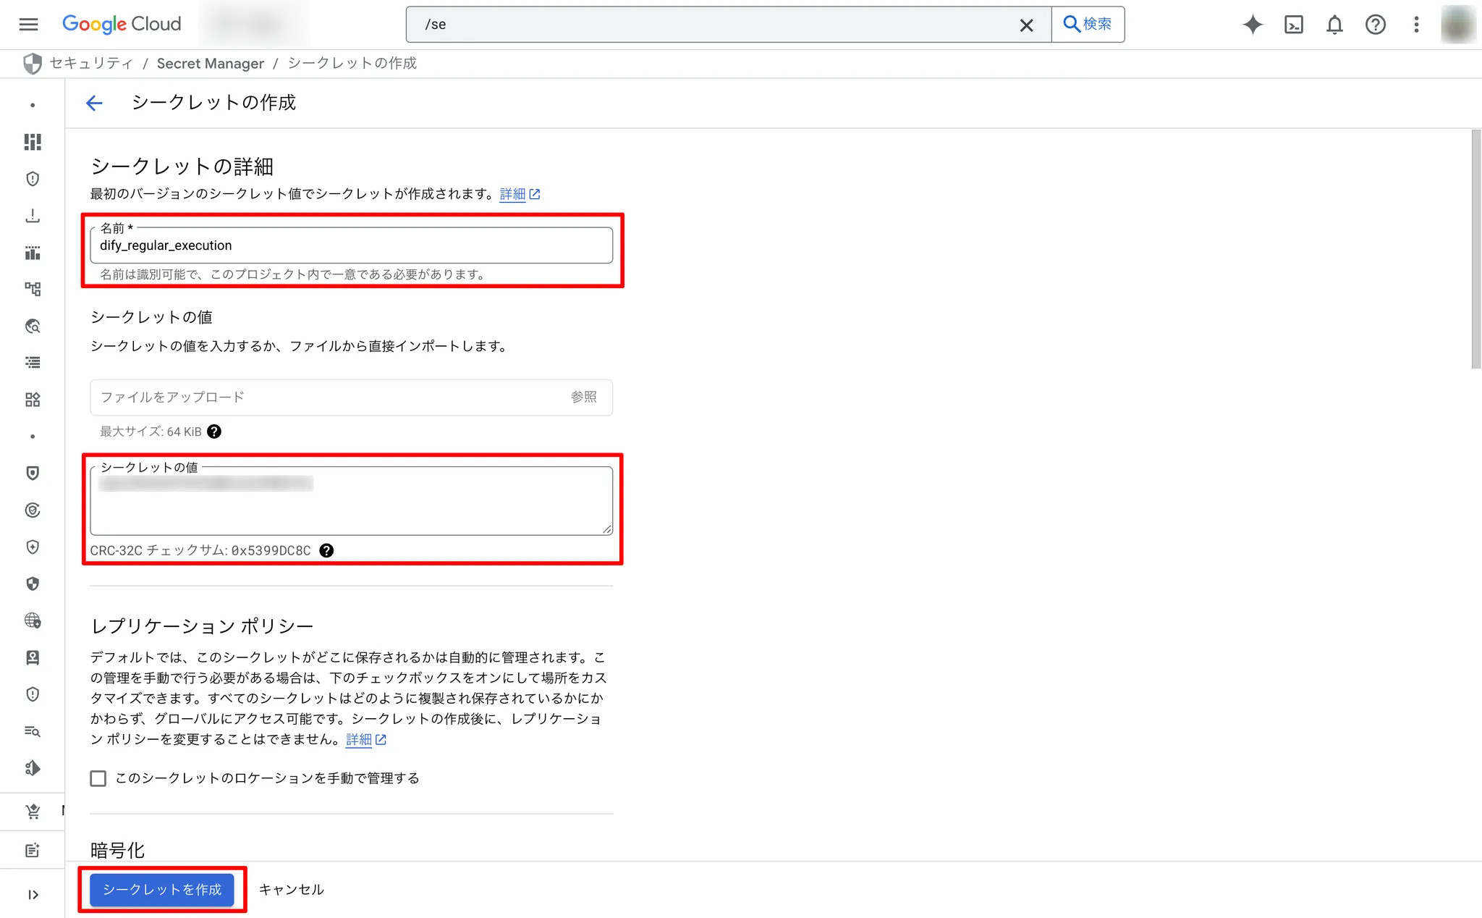Click the CRC-32C checksum help icon
The image size is (1482, 918).
[326, 550]
